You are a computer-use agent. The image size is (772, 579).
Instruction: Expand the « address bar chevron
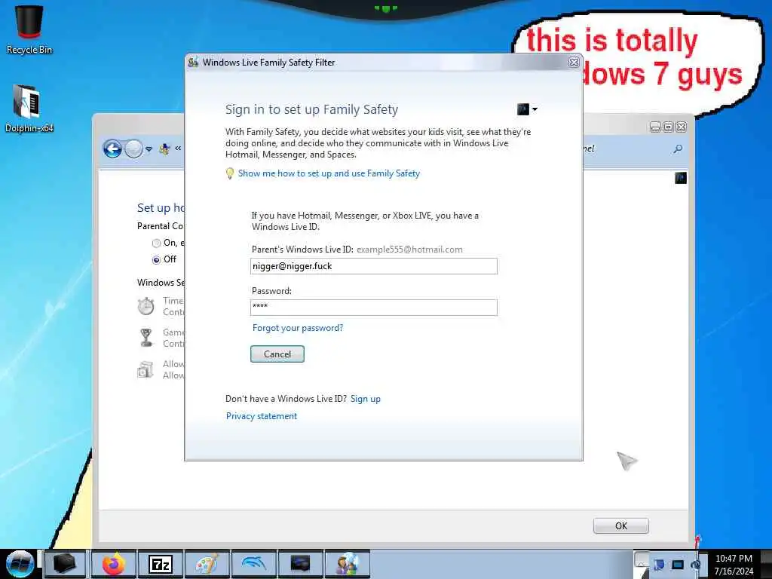click(178, 149)
